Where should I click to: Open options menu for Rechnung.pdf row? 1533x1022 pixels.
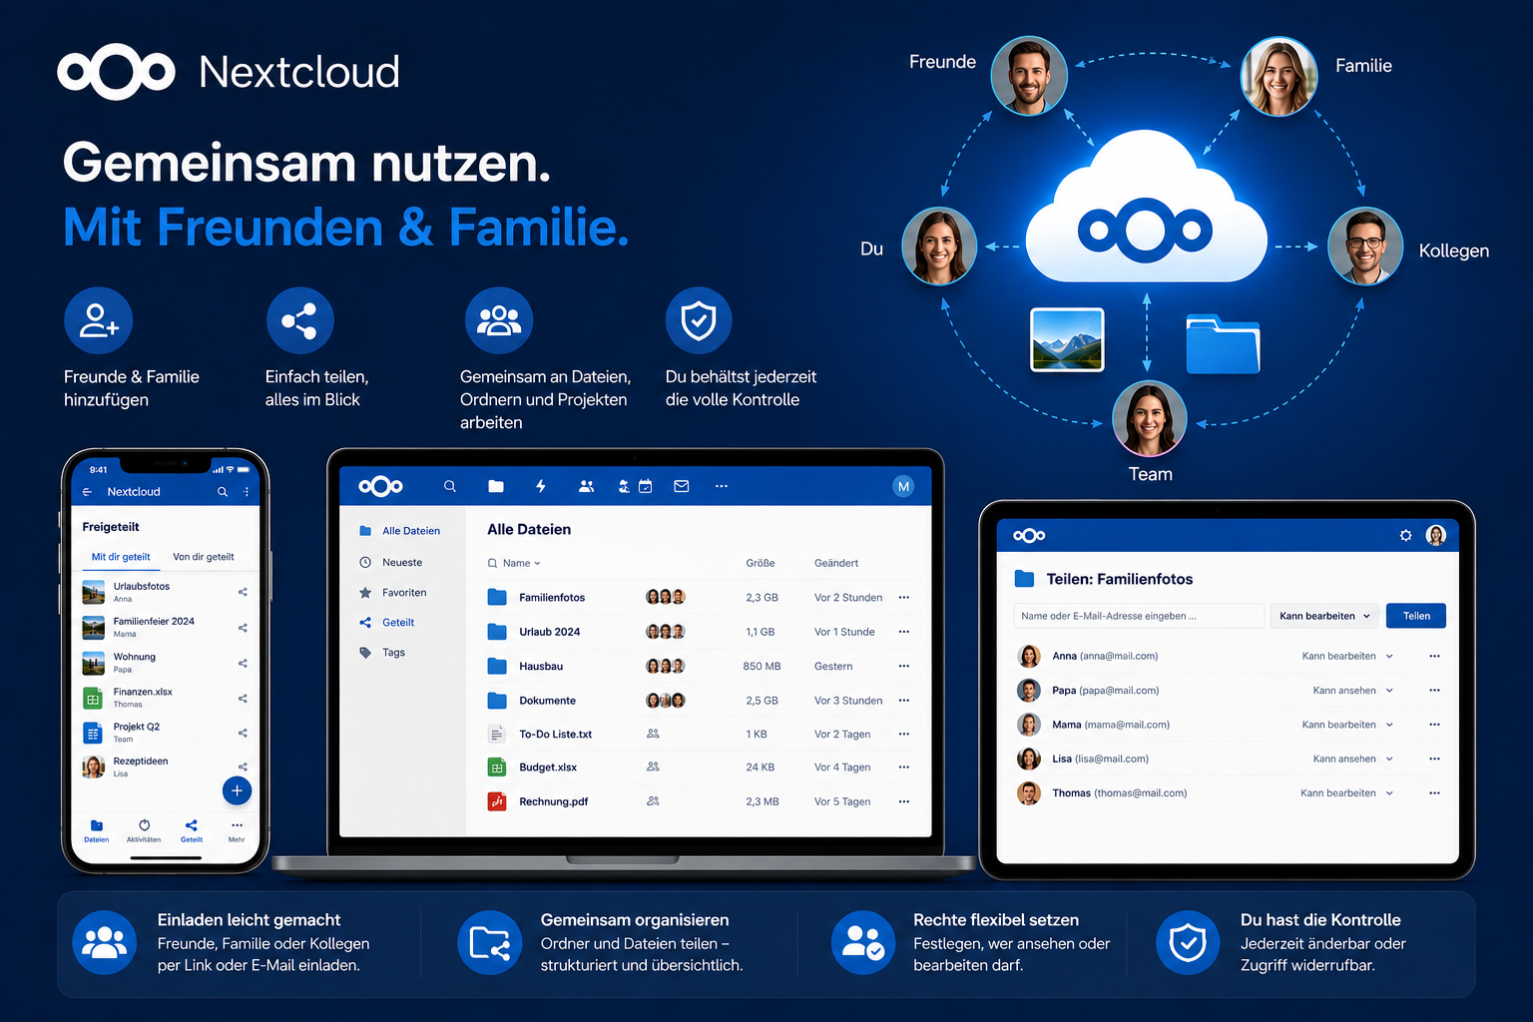tap(904, 801)
